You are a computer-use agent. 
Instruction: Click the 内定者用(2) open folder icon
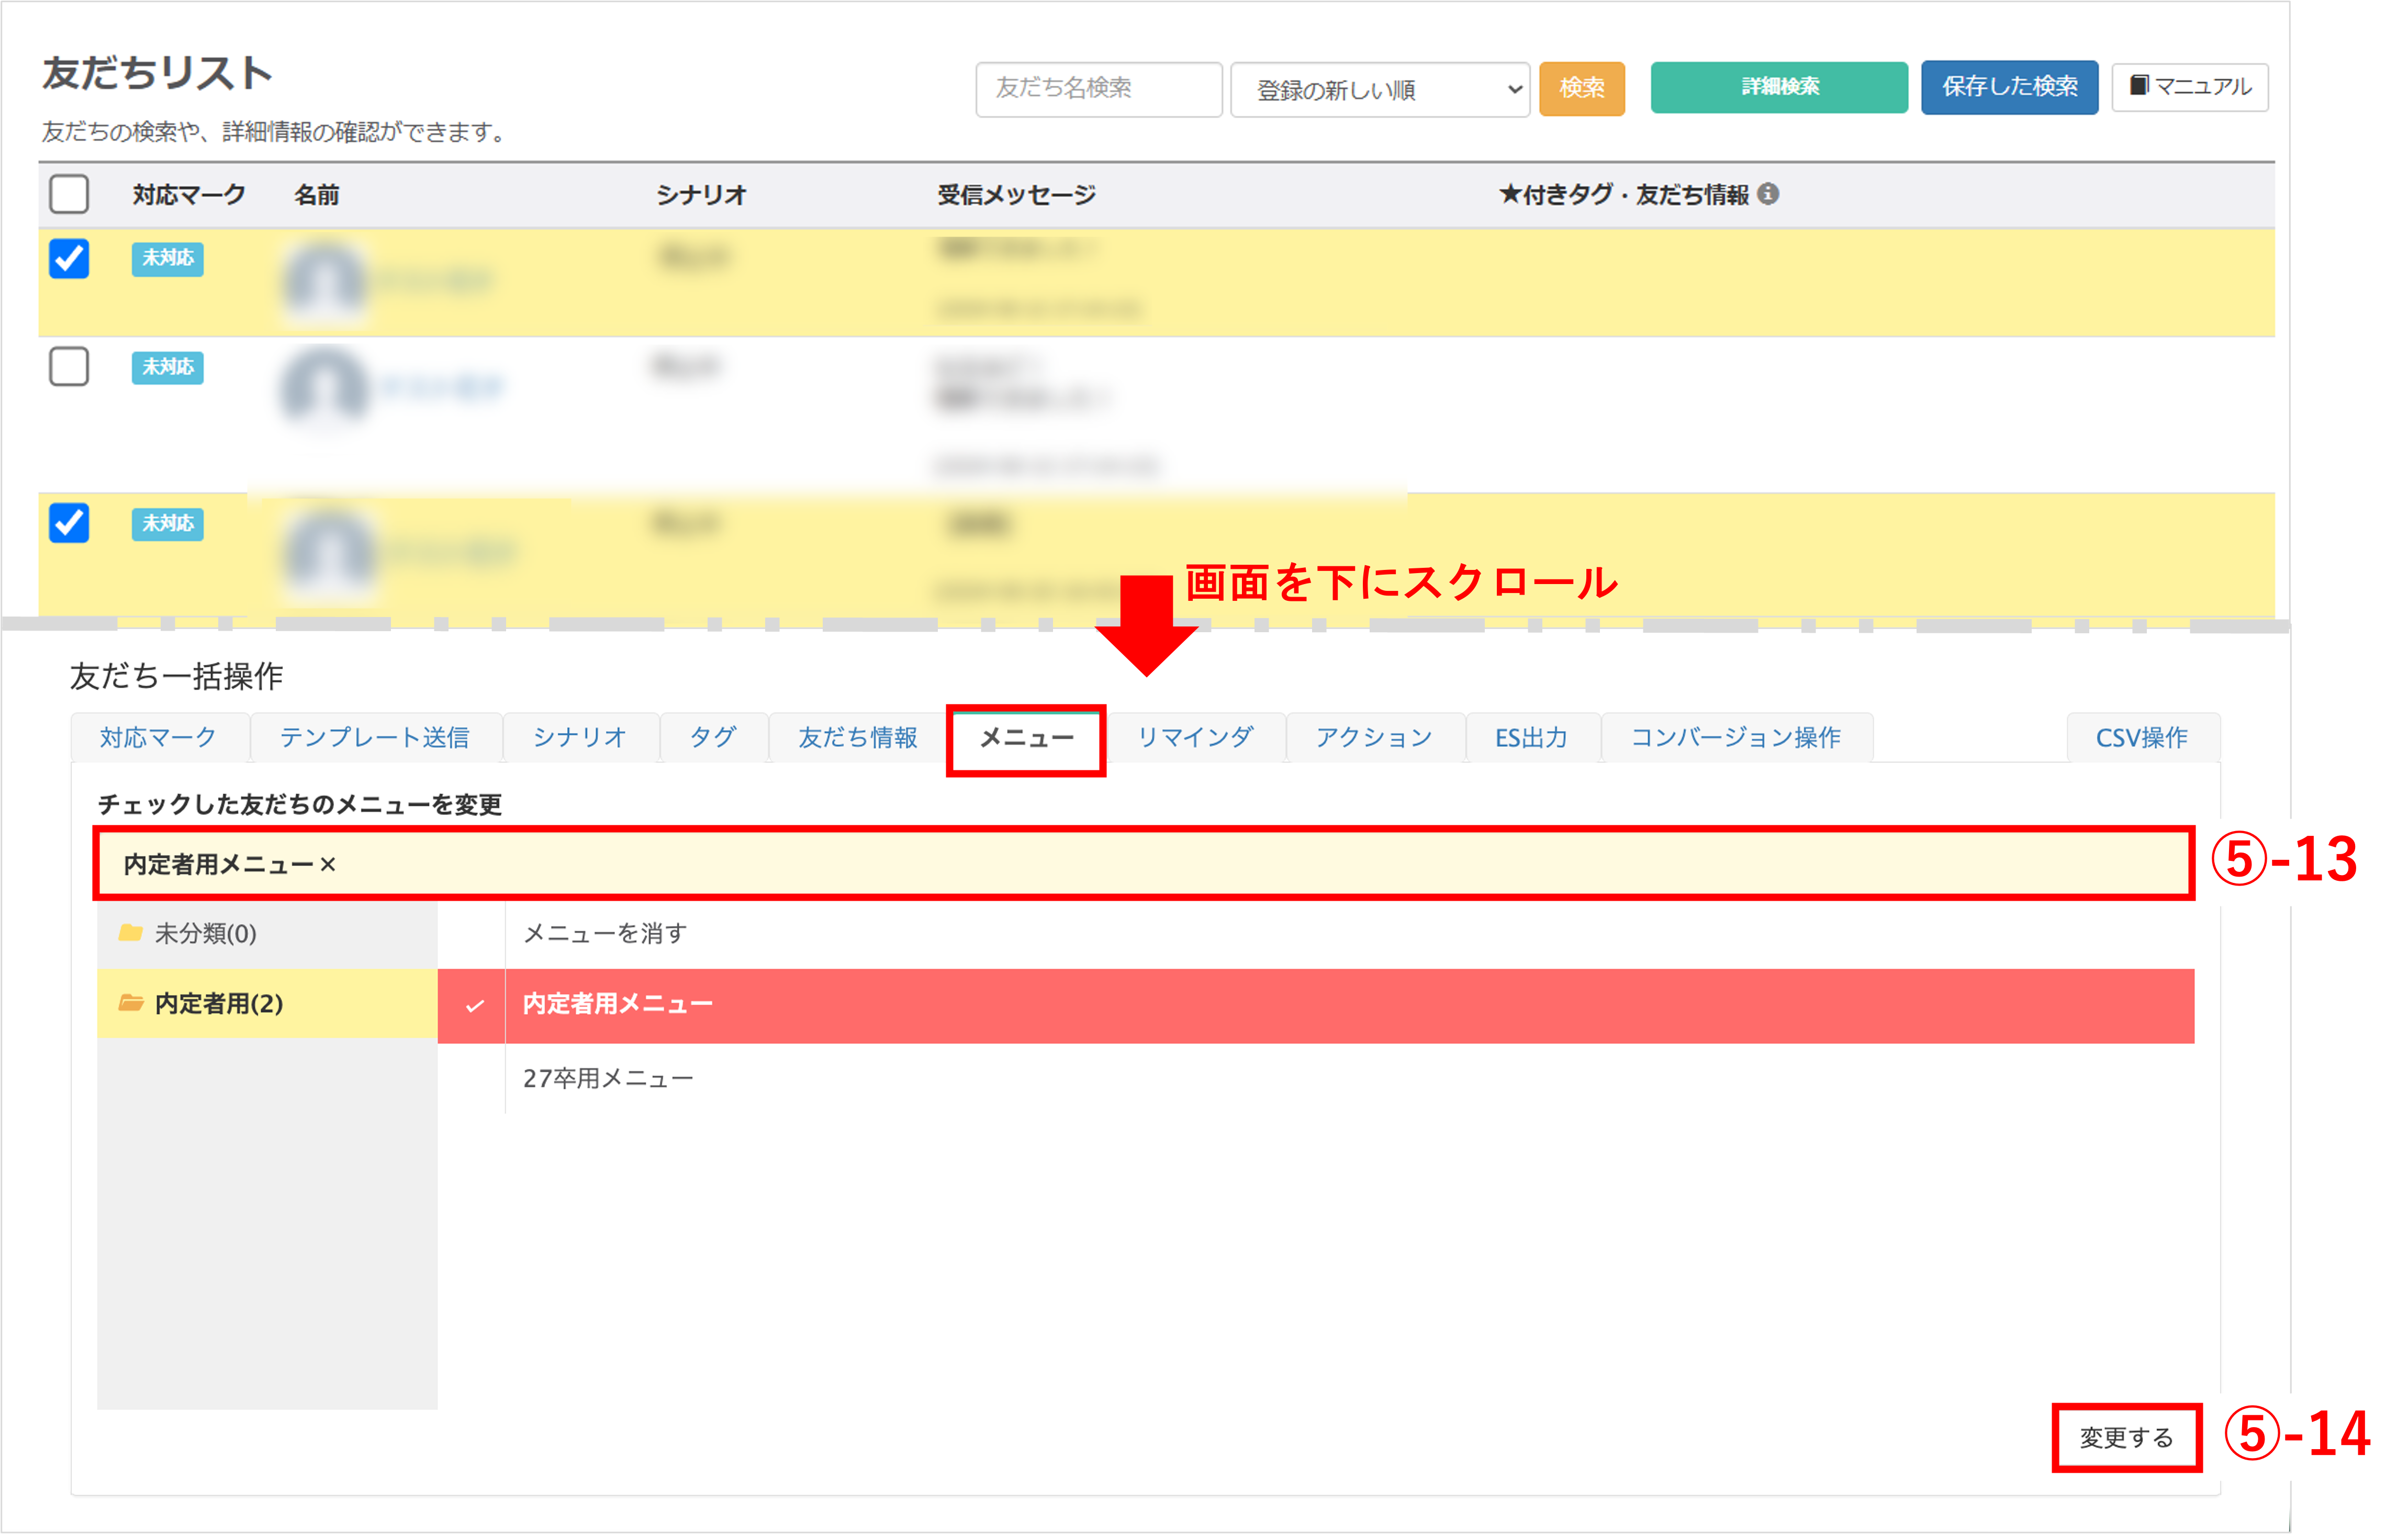(130, 1003)
